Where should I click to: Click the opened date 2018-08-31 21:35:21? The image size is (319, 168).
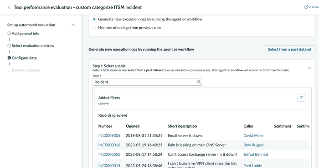[144, 136]
